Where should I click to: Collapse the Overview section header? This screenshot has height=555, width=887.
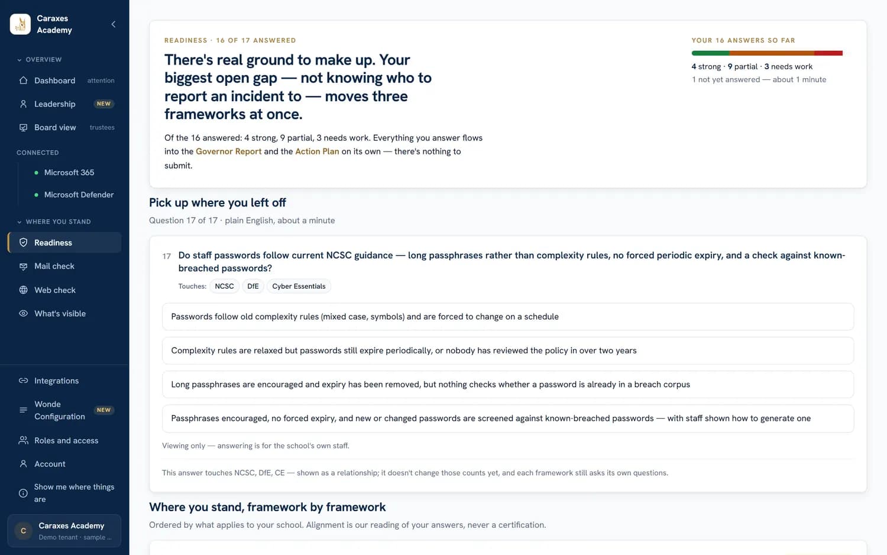tap(40, 60)
